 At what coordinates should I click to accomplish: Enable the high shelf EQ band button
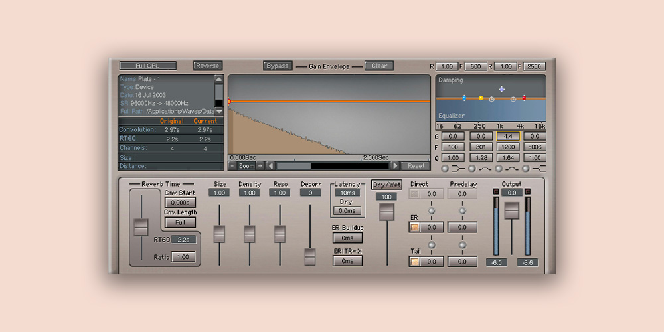[525, 169]
